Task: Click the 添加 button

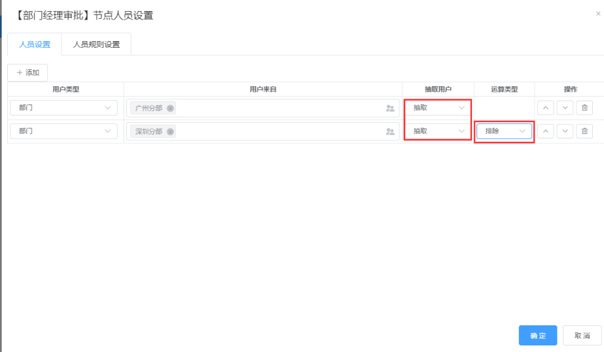Action: click(x=27, y=72)
